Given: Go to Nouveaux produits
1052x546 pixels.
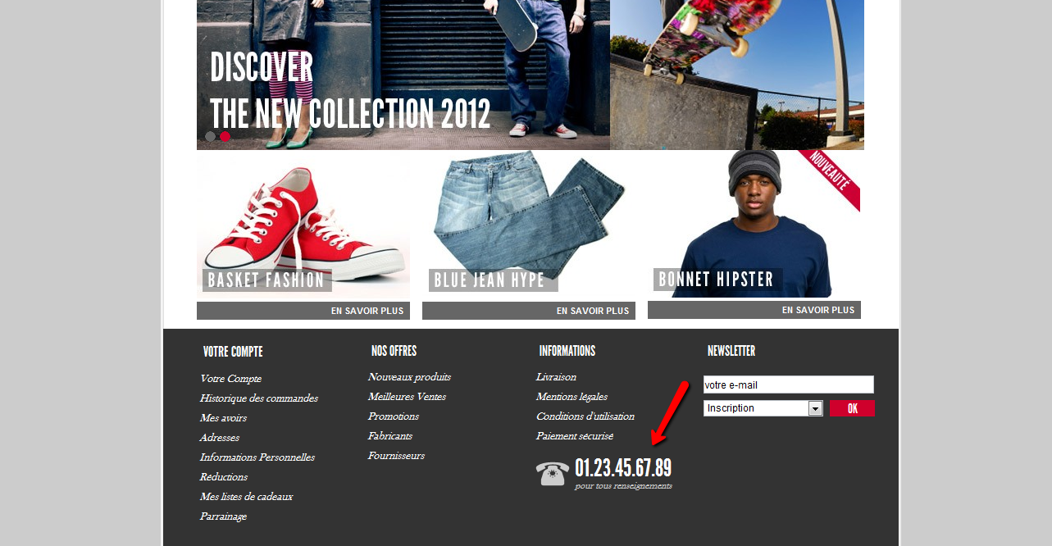Looking at the screenshot, I should coord(409,377).
